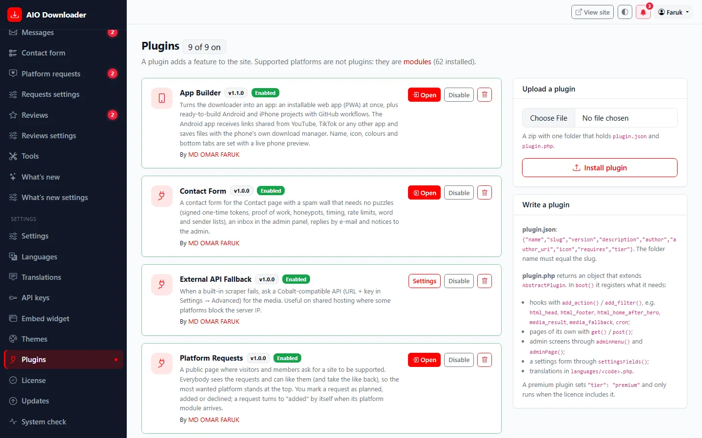Image resolution: width=702 pixels, height=438 pixels.
Task: Open notifications bell icon
Action: pos(643,12)
